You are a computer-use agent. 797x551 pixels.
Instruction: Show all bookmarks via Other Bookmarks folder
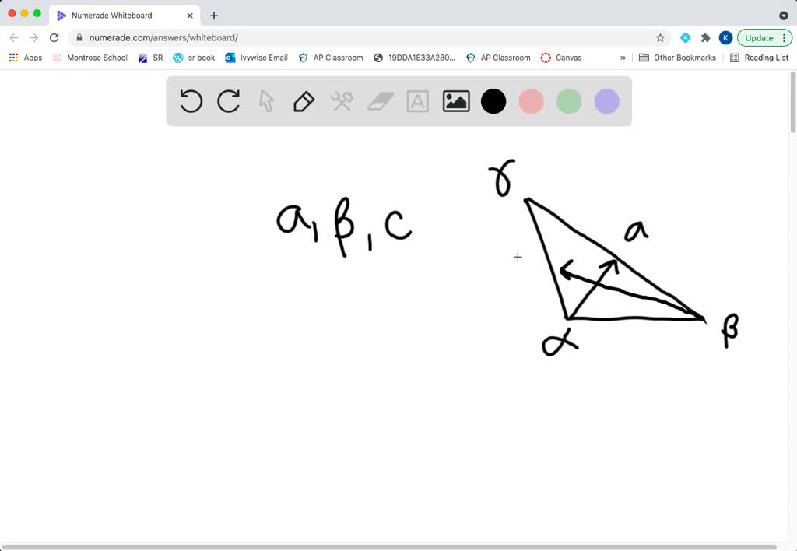[679, 58]
